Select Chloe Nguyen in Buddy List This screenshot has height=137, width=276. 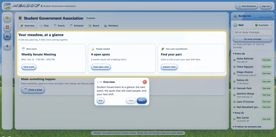point(252,67)
